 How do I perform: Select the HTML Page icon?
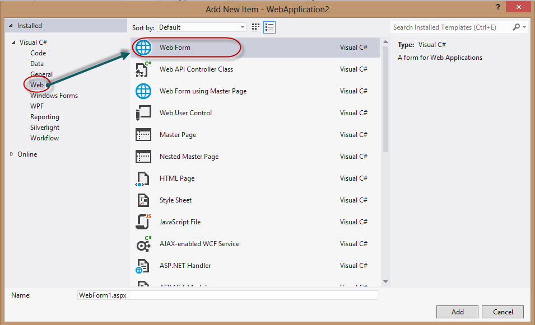point(143,178)
